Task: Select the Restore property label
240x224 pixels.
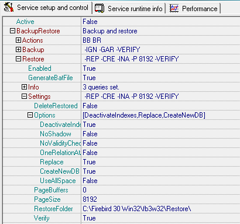Action: click(x=33, y=59)
